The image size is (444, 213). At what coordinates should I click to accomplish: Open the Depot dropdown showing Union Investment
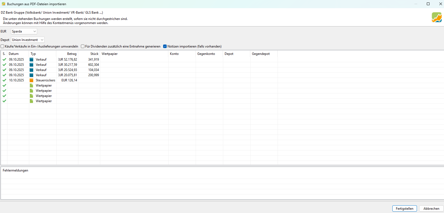click(28, 40)
